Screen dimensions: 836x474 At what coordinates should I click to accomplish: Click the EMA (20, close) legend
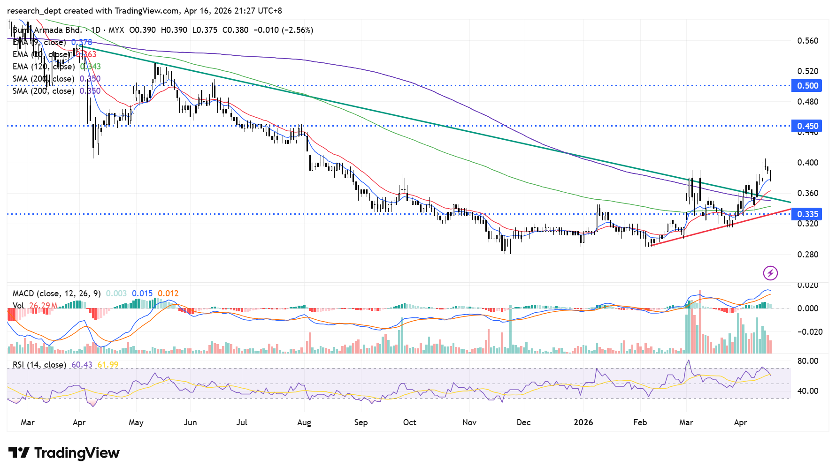coord(41,55)
